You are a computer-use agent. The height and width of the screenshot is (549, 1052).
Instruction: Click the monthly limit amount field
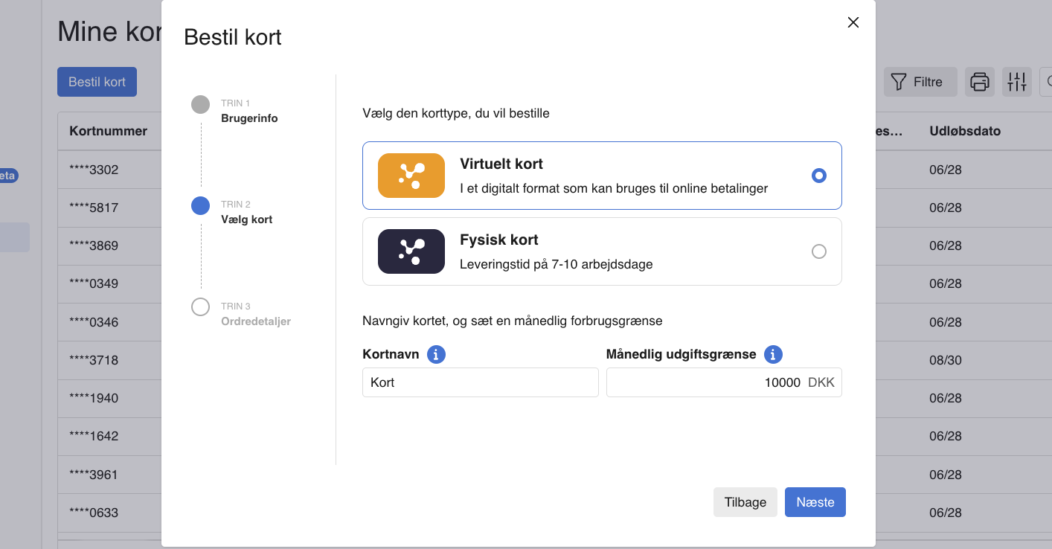707,382
